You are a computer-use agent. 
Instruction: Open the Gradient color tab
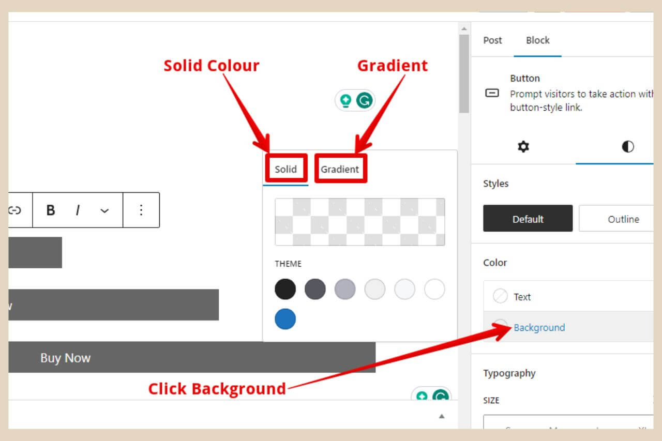(340, 169)
